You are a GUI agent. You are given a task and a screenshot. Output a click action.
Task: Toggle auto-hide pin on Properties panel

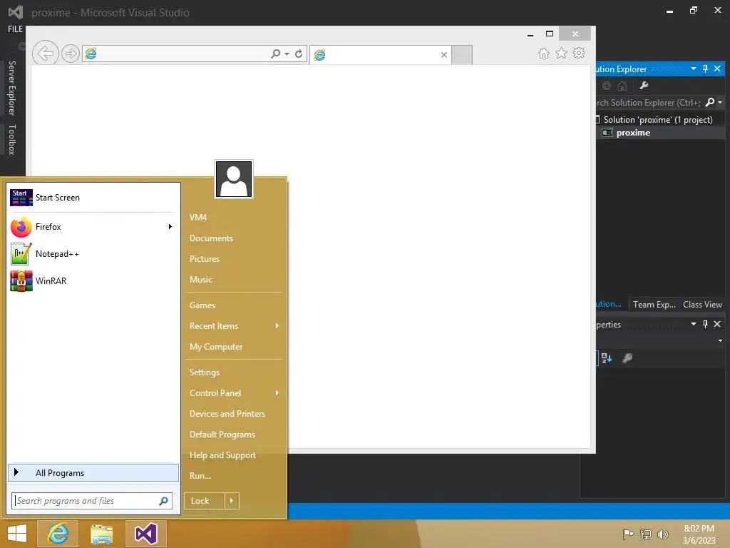705,324
